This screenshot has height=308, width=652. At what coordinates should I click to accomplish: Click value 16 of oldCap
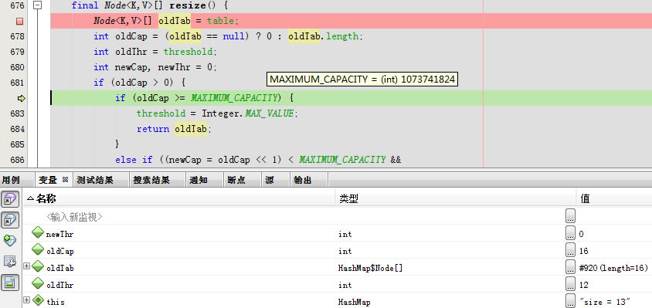coord(583,251)
